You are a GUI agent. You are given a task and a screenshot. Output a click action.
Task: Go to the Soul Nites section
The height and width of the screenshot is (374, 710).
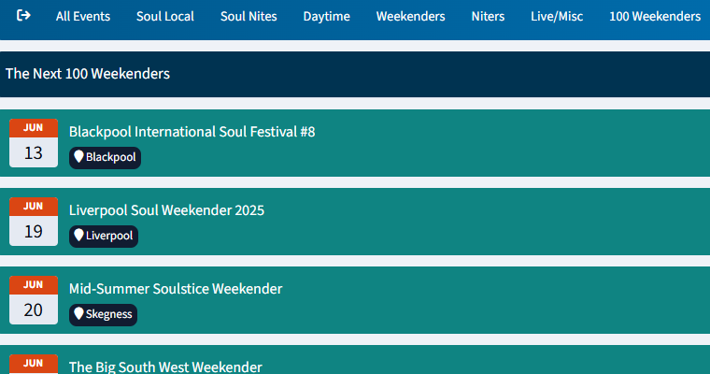tap(248, 16)
